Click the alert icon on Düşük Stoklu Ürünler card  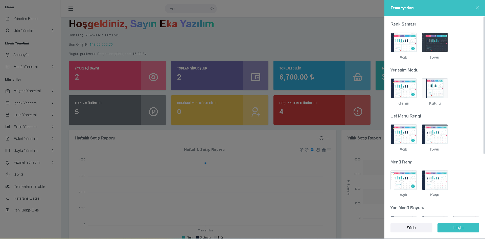click(x=358, y=112)
